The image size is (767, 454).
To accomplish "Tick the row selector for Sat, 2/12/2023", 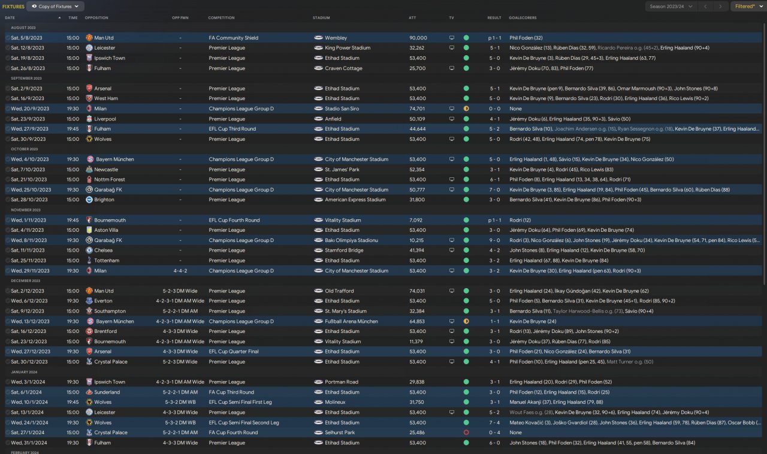I will click(8, 291).
